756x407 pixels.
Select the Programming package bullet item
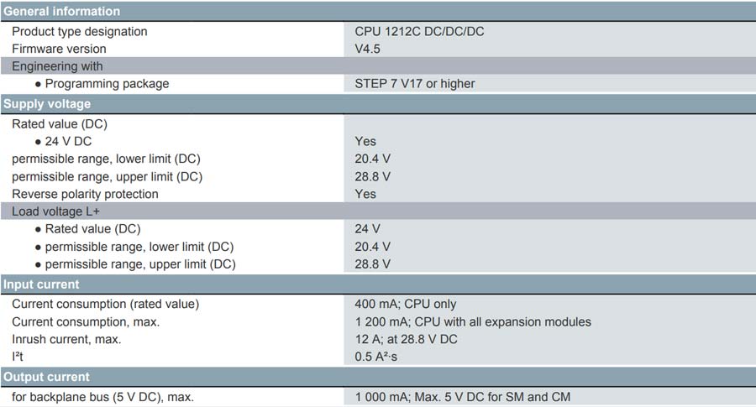(x=102, y=84)
